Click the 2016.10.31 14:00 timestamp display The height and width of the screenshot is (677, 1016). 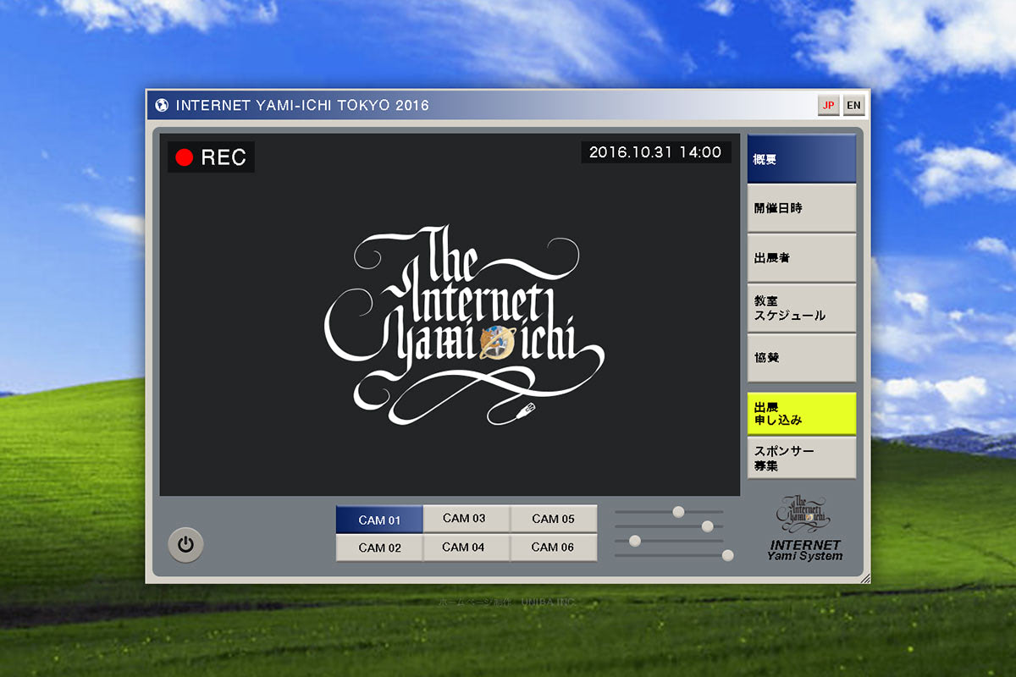point(655,152)
